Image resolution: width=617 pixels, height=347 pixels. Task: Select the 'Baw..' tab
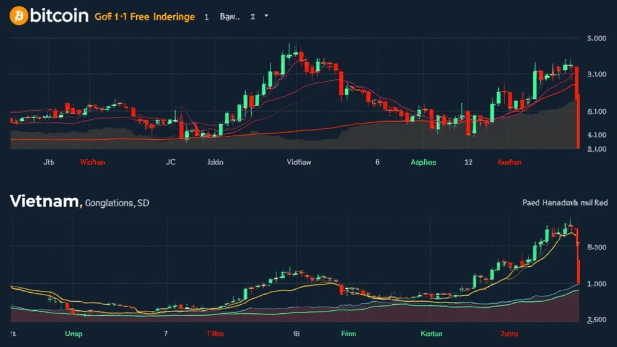click(230, 16)
